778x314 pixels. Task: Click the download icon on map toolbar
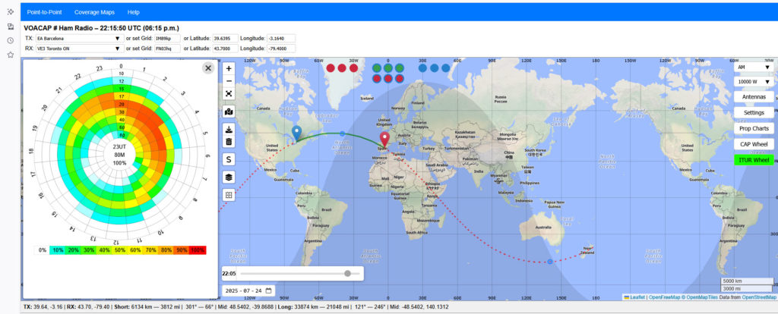coord(229,128)
